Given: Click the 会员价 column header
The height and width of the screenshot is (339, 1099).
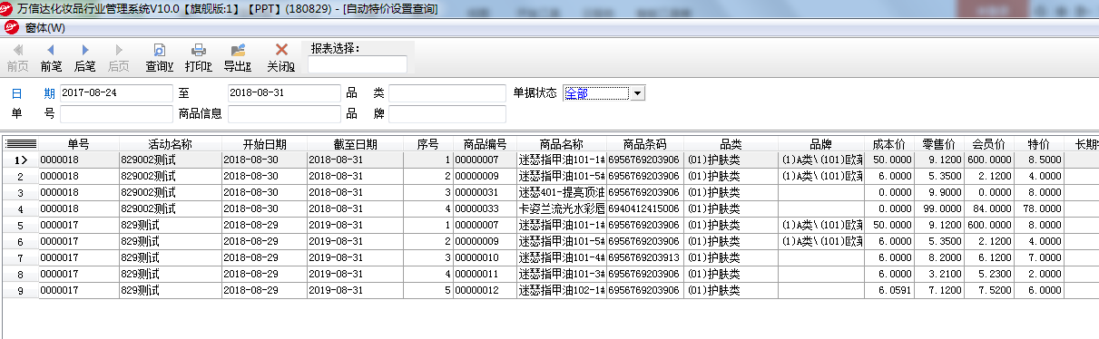Looking at the screenshot, I should tap(988, 144).
